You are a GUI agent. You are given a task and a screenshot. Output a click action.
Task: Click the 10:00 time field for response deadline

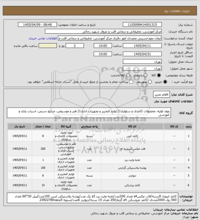pos(103,46)
